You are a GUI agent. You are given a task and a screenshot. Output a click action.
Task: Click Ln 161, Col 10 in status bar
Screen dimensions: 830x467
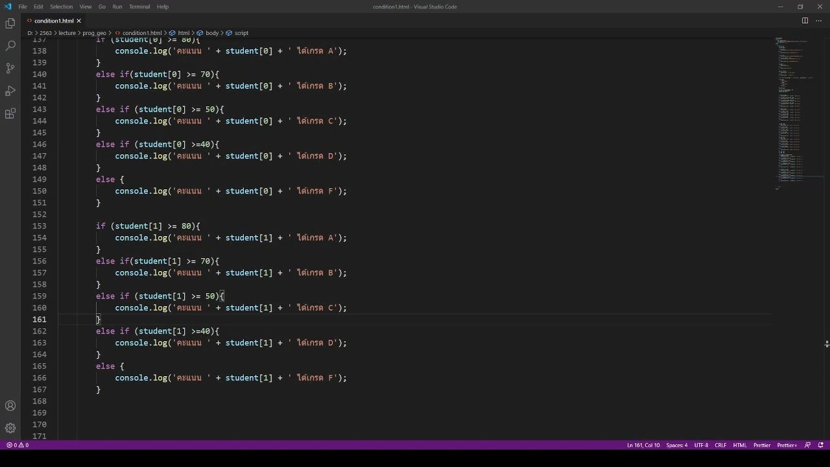tap(643, 445)
